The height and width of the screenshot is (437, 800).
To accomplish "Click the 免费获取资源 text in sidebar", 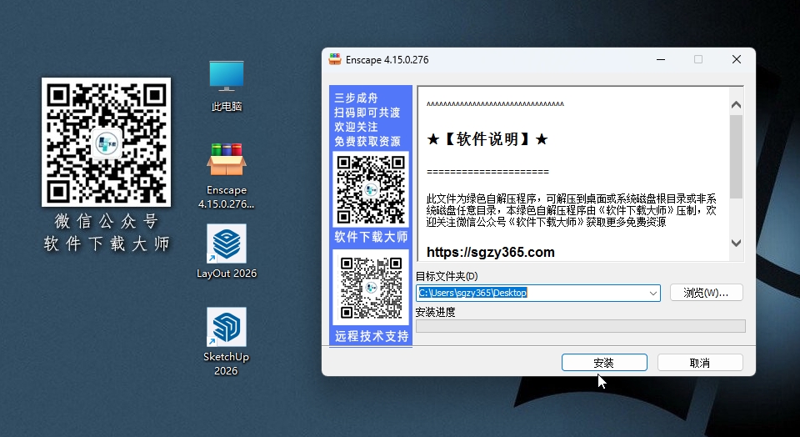I will click(367, 142).
